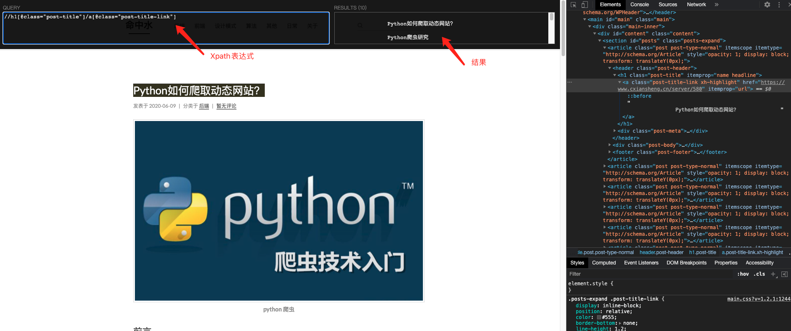
Task: Open the Event Listeners sub-tab
Action: 641,263
